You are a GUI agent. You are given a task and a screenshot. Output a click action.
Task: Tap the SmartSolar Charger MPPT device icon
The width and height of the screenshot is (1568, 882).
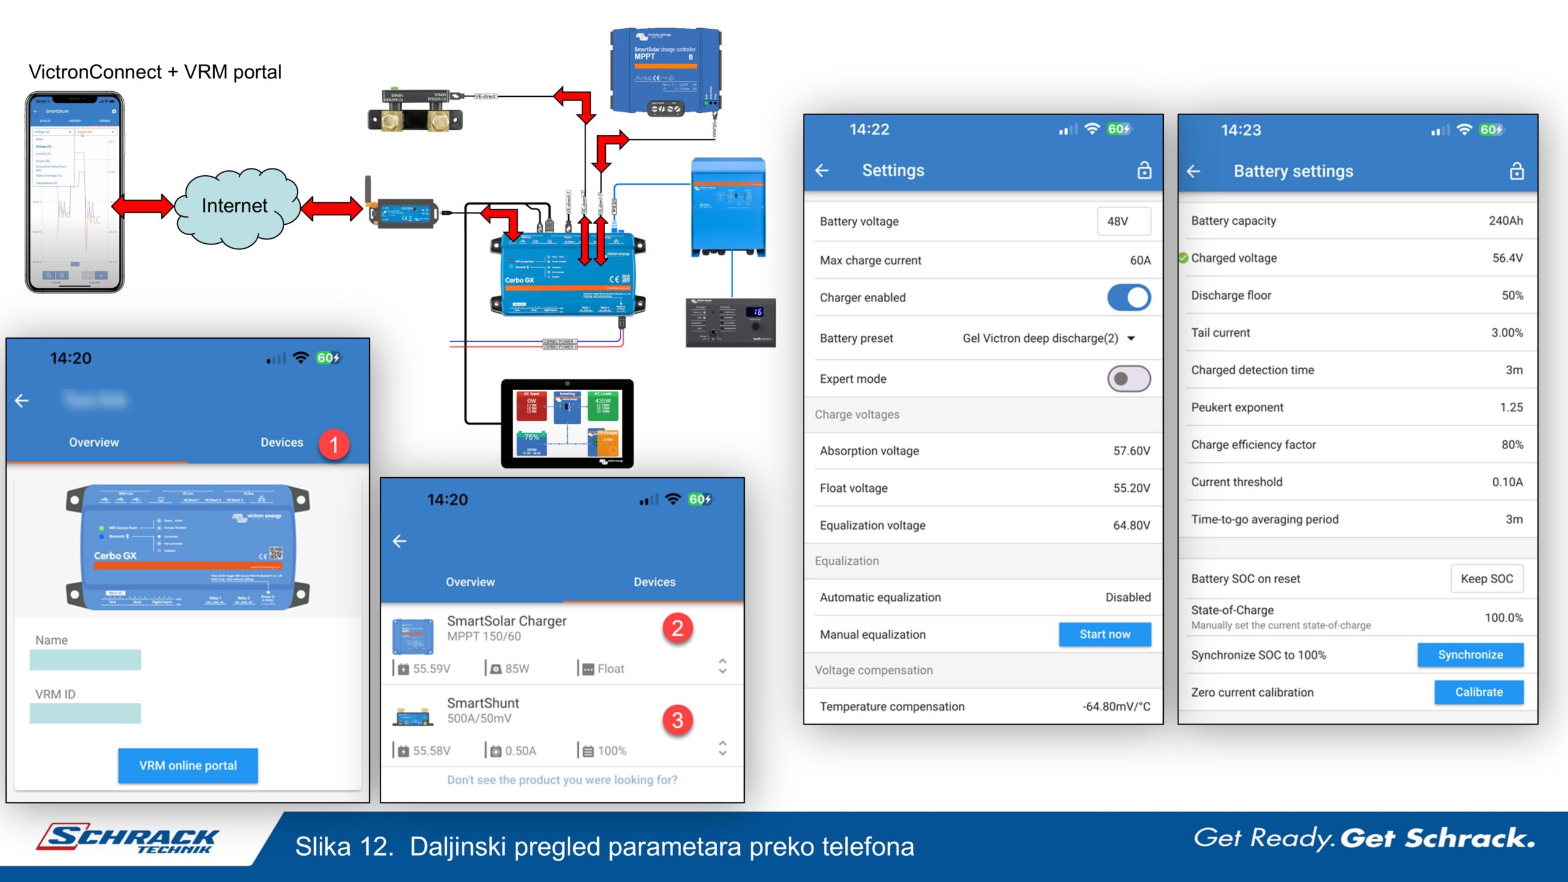tap(412, 636)
